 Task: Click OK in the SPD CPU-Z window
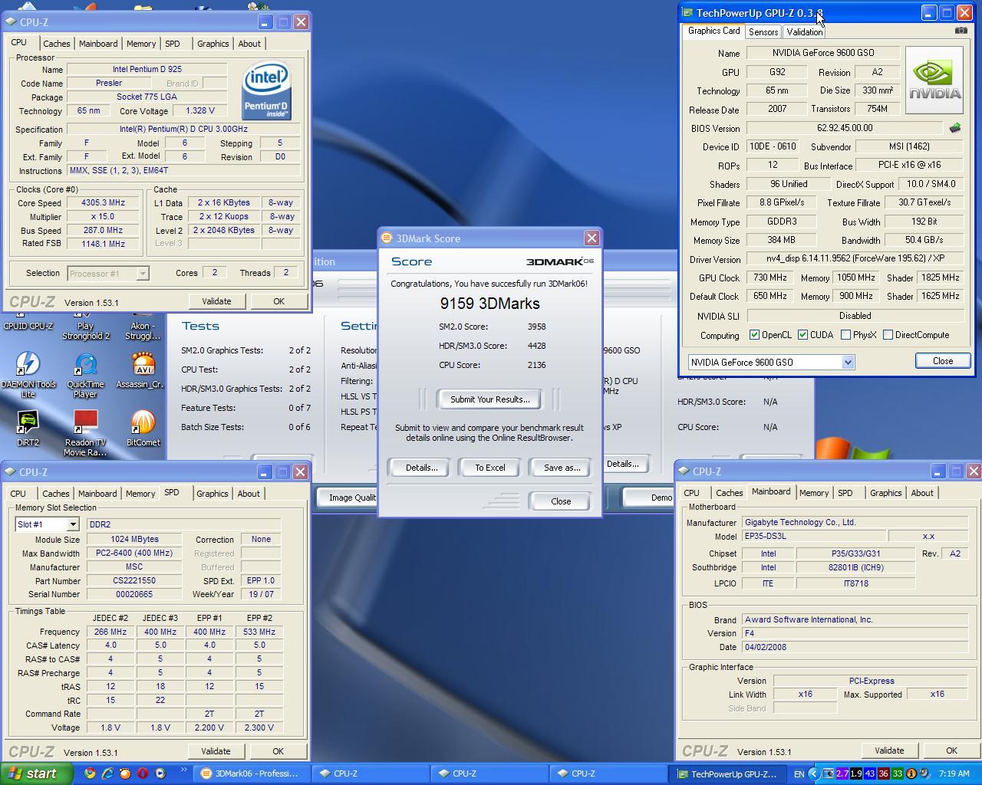click(x=278, y=751)
